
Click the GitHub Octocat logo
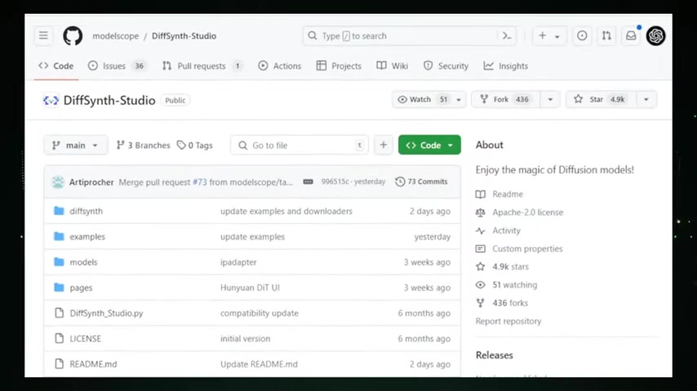pyautogui.click(x=73, y=36)
